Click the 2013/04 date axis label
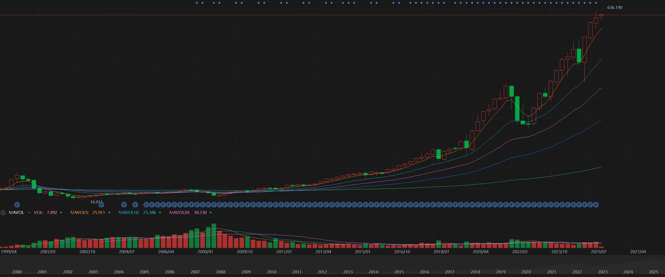The width and height of the screenshot is (665, 277). pyautogui.click(x=323, y=252)
